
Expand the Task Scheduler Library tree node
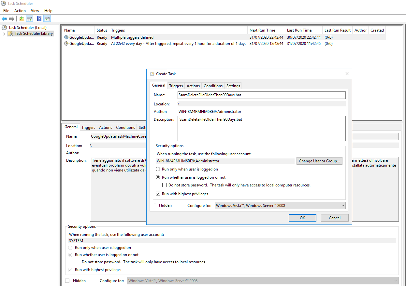click(4, 34)
